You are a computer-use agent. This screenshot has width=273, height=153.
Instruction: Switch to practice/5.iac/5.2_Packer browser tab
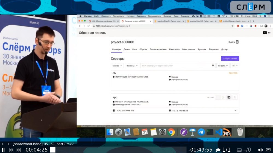click(x=169, y=21)
